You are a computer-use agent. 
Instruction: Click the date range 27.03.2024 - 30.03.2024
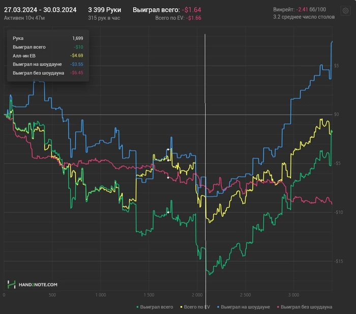[x=40, y=10]
